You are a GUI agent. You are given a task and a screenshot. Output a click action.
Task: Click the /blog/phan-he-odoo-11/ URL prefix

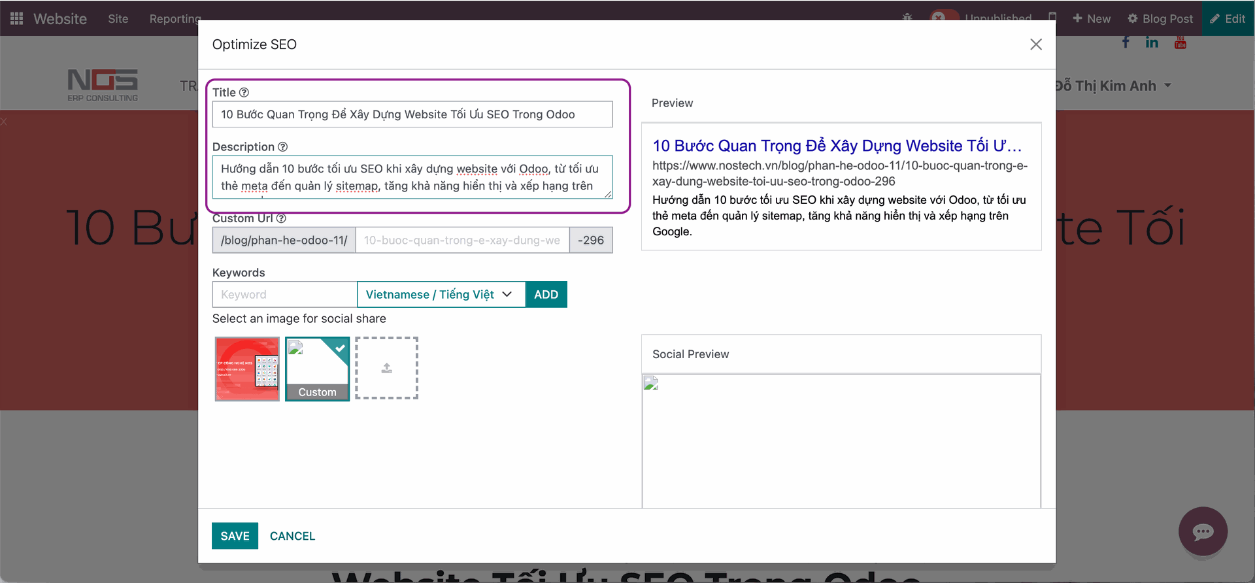pos(284,240)
